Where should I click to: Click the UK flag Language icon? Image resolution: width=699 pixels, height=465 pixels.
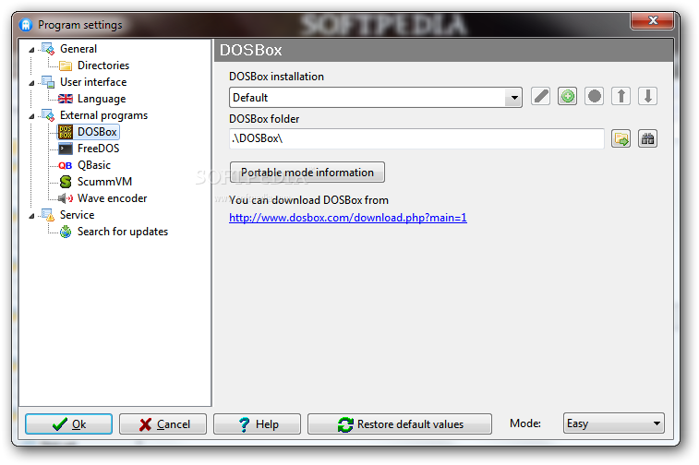pos(66,99)
